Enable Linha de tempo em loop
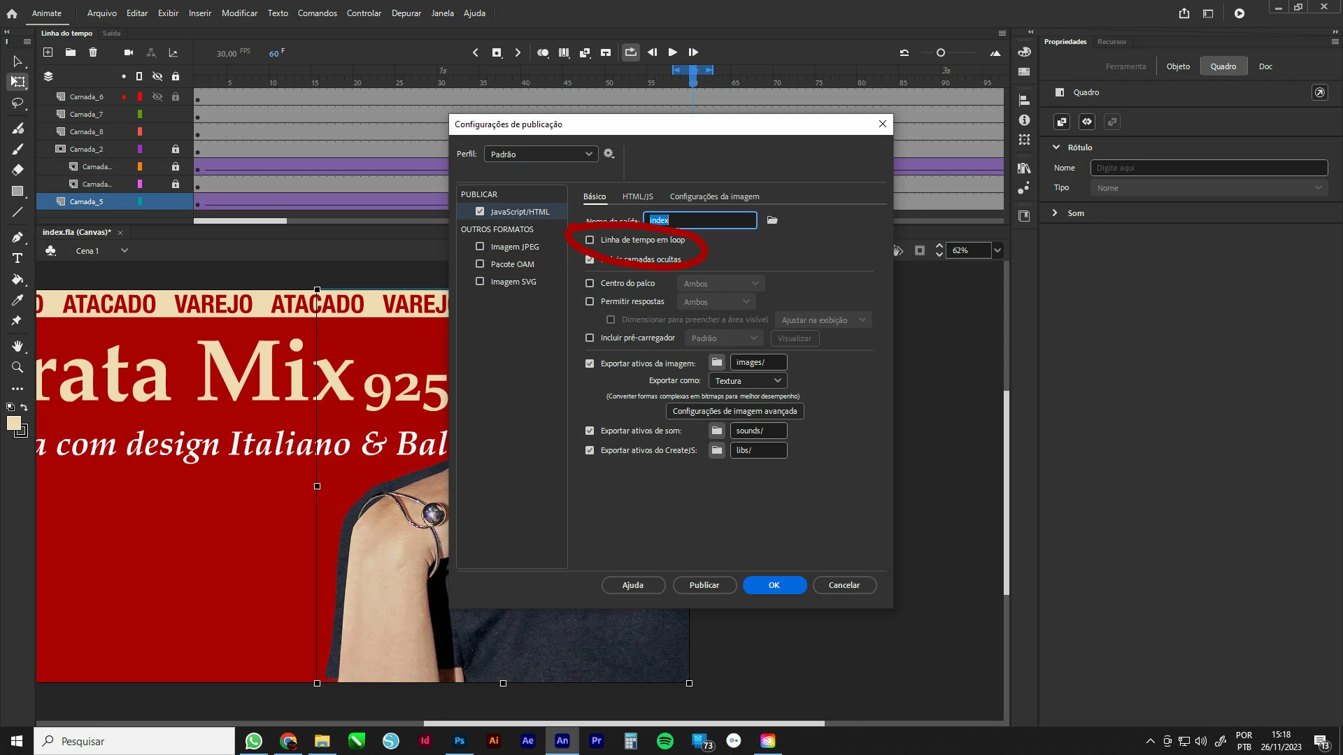The height and width of the screenshot is (755, 1343). 590,240
